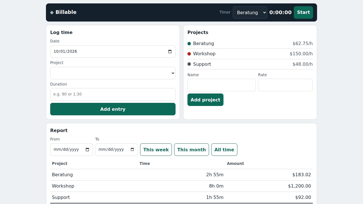This screenshot has width=363, height=204.
Task: Click the Amount column header
Action: click(x=235, y=163)
